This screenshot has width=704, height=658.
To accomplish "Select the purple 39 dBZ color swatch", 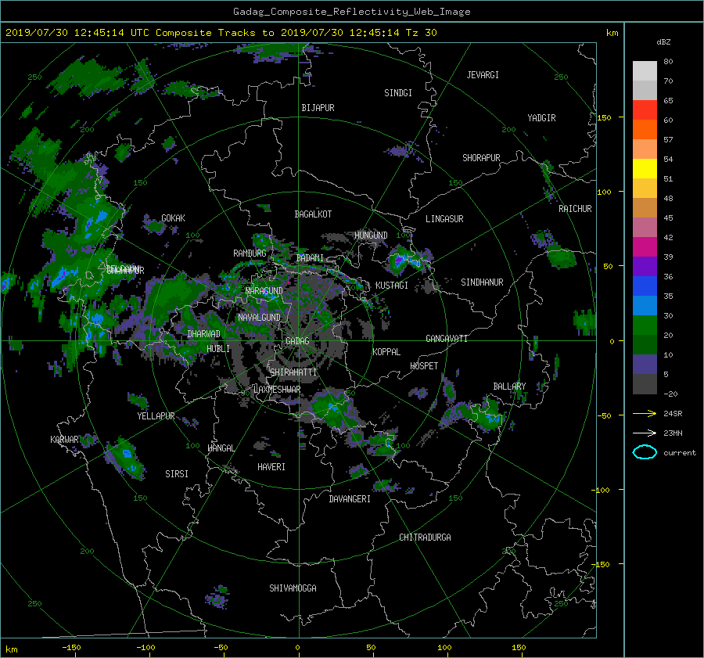I will click(x=645, y=266).
